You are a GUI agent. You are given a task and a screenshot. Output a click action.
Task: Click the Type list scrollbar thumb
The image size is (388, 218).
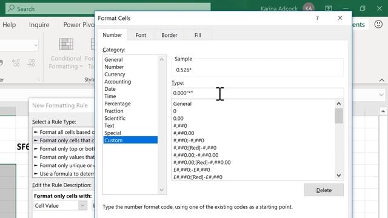[339, 116]
